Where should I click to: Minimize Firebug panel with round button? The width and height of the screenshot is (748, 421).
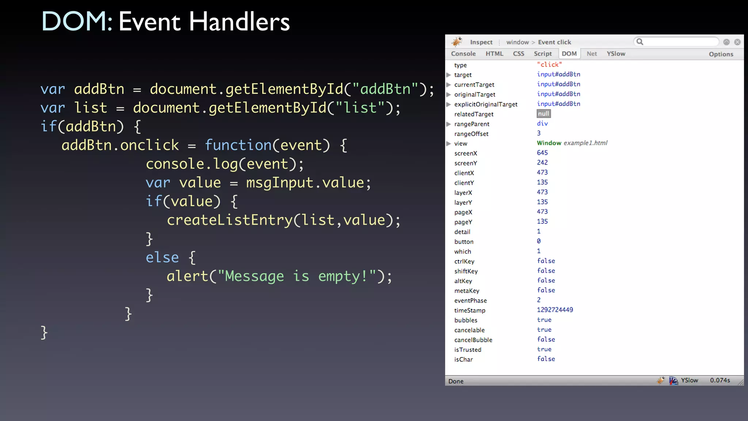click(726, 42)
